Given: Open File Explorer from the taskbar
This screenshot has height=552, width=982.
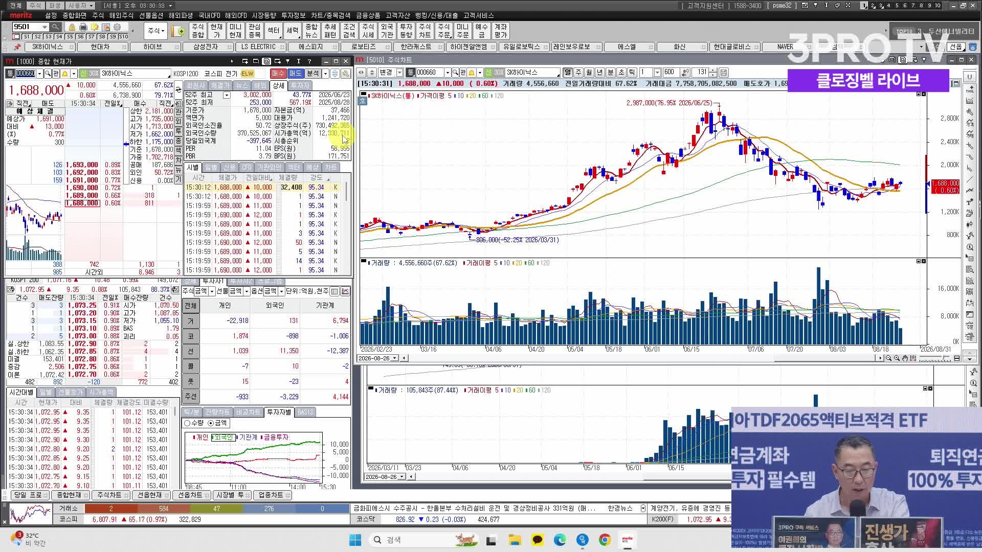Looking at the screenshot, I should point(515,540).
